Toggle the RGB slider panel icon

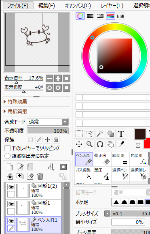pyautogui.click(x=90, y=16)
